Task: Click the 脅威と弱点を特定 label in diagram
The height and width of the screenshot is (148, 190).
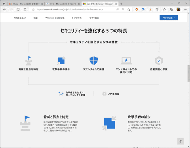Action: tap(28, 69)
